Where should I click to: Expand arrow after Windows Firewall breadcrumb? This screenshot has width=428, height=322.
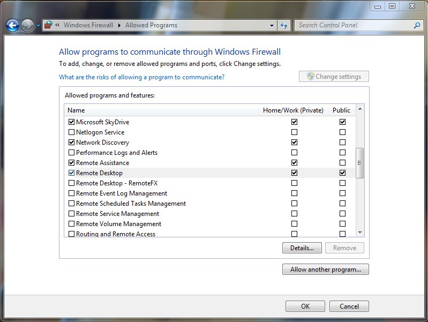[x=119, y=25]
